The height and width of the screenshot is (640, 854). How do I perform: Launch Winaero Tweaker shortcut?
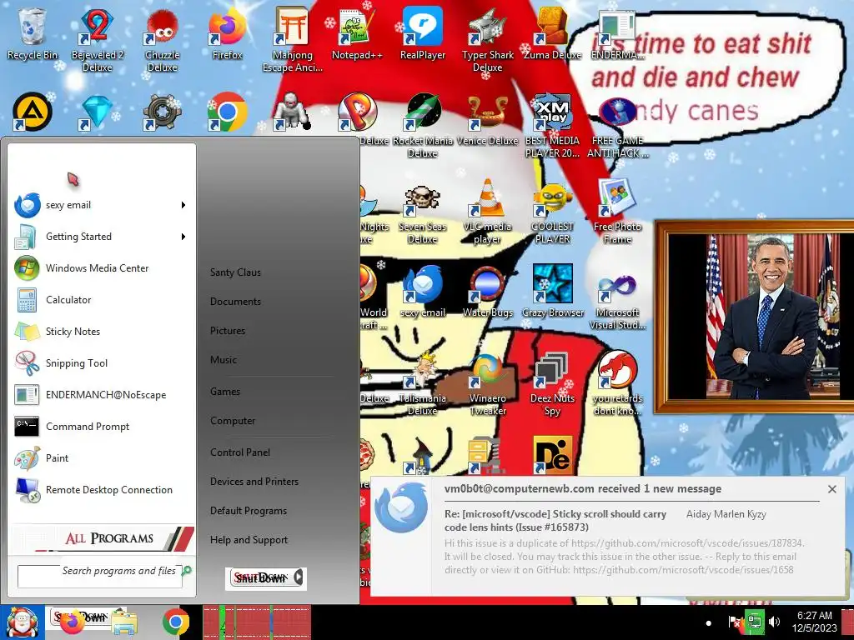487,383
